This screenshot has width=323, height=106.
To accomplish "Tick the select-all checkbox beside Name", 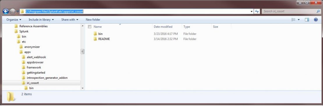I will (89, 27).
